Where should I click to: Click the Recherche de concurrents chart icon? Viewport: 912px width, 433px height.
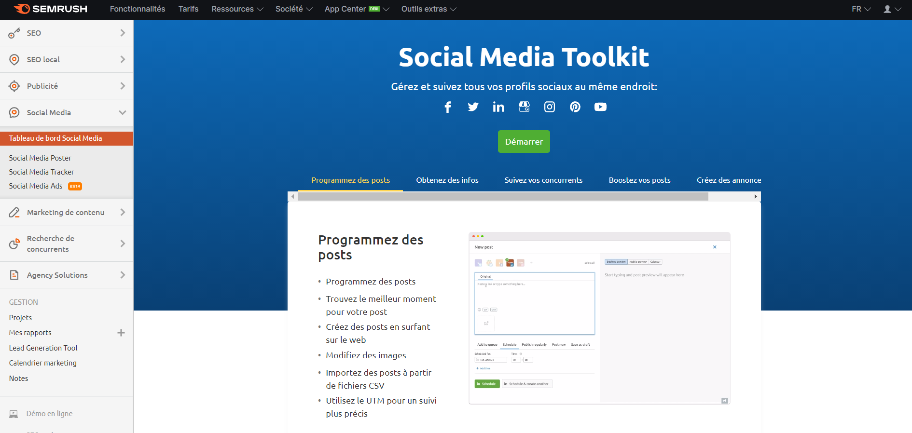14,244
